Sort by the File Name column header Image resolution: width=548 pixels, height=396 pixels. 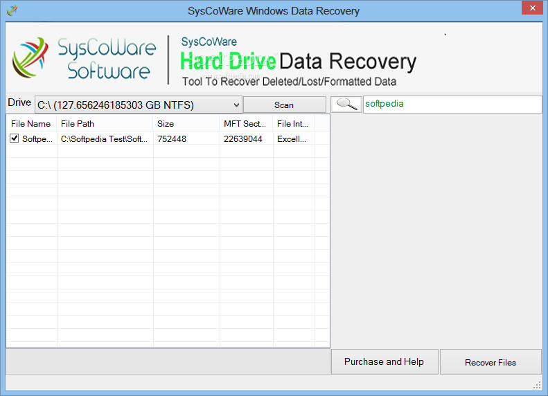tap(31, 124)
